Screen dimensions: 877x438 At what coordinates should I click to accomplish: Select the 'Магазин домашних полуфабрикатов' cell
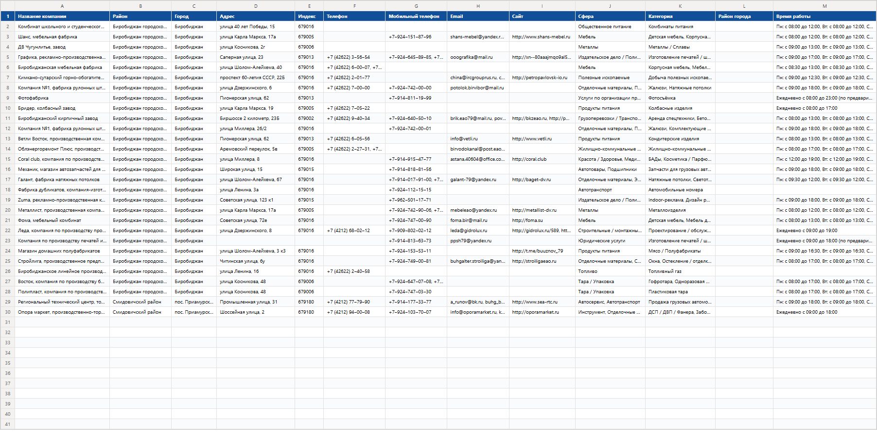tap(62, 251)
